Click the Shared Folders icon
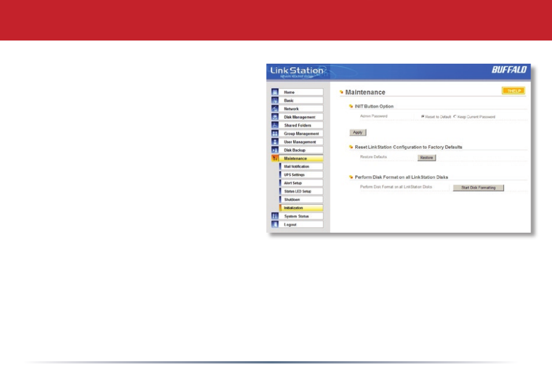 pyautogui.click(x=275, y=125)
